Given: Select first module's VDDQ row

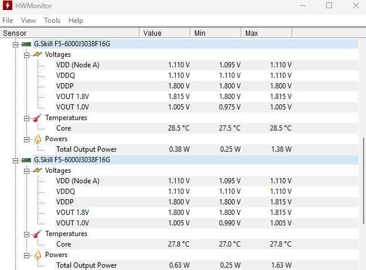Looking at the screenshot, I should pyautogui.click(x=206, y=76).
